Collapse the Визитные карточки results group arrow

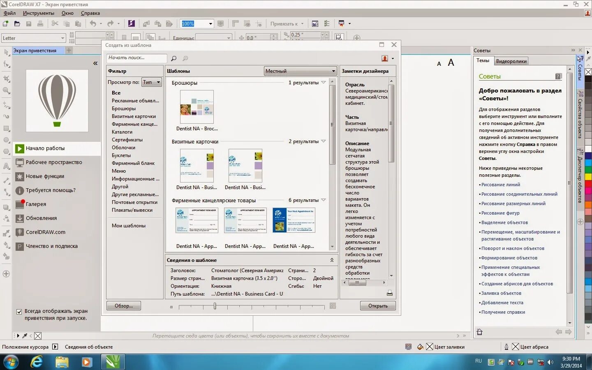click(324, 141)
